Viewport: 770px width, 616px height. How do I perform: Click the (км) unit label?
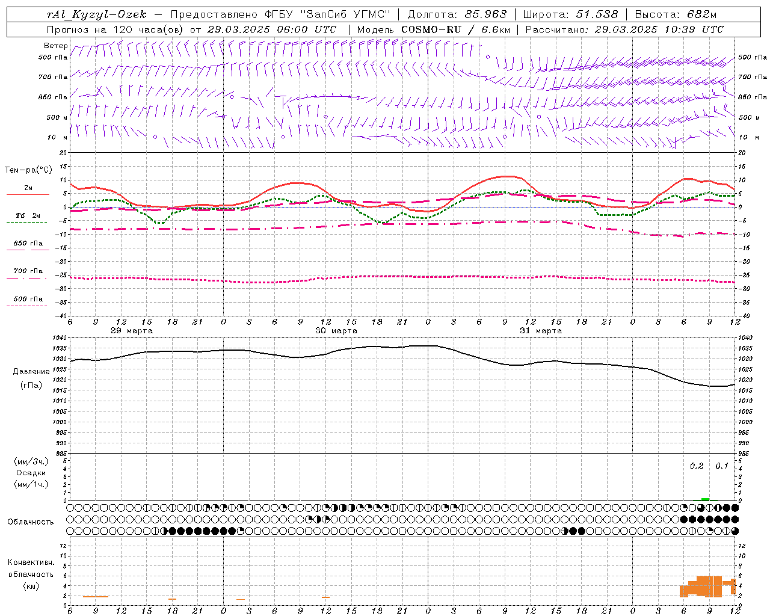click(31, 586)
